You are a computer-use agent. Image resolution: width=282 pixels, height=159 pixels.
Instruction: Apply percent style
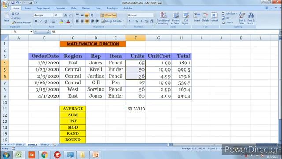(x=137, y=21)
